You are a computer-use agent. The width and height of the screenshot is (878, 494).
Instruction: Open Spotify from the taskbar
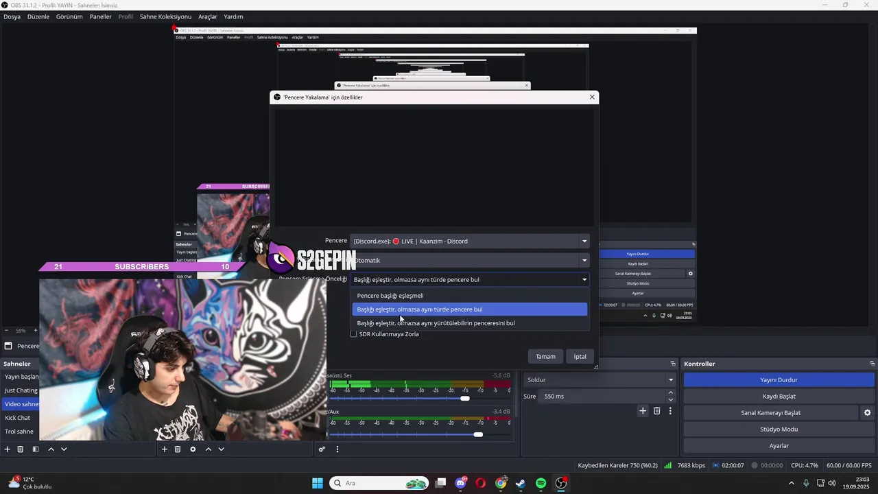541,483
